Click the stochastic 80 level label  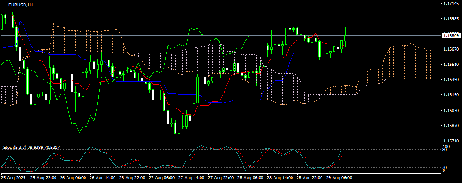coord(445,150)
